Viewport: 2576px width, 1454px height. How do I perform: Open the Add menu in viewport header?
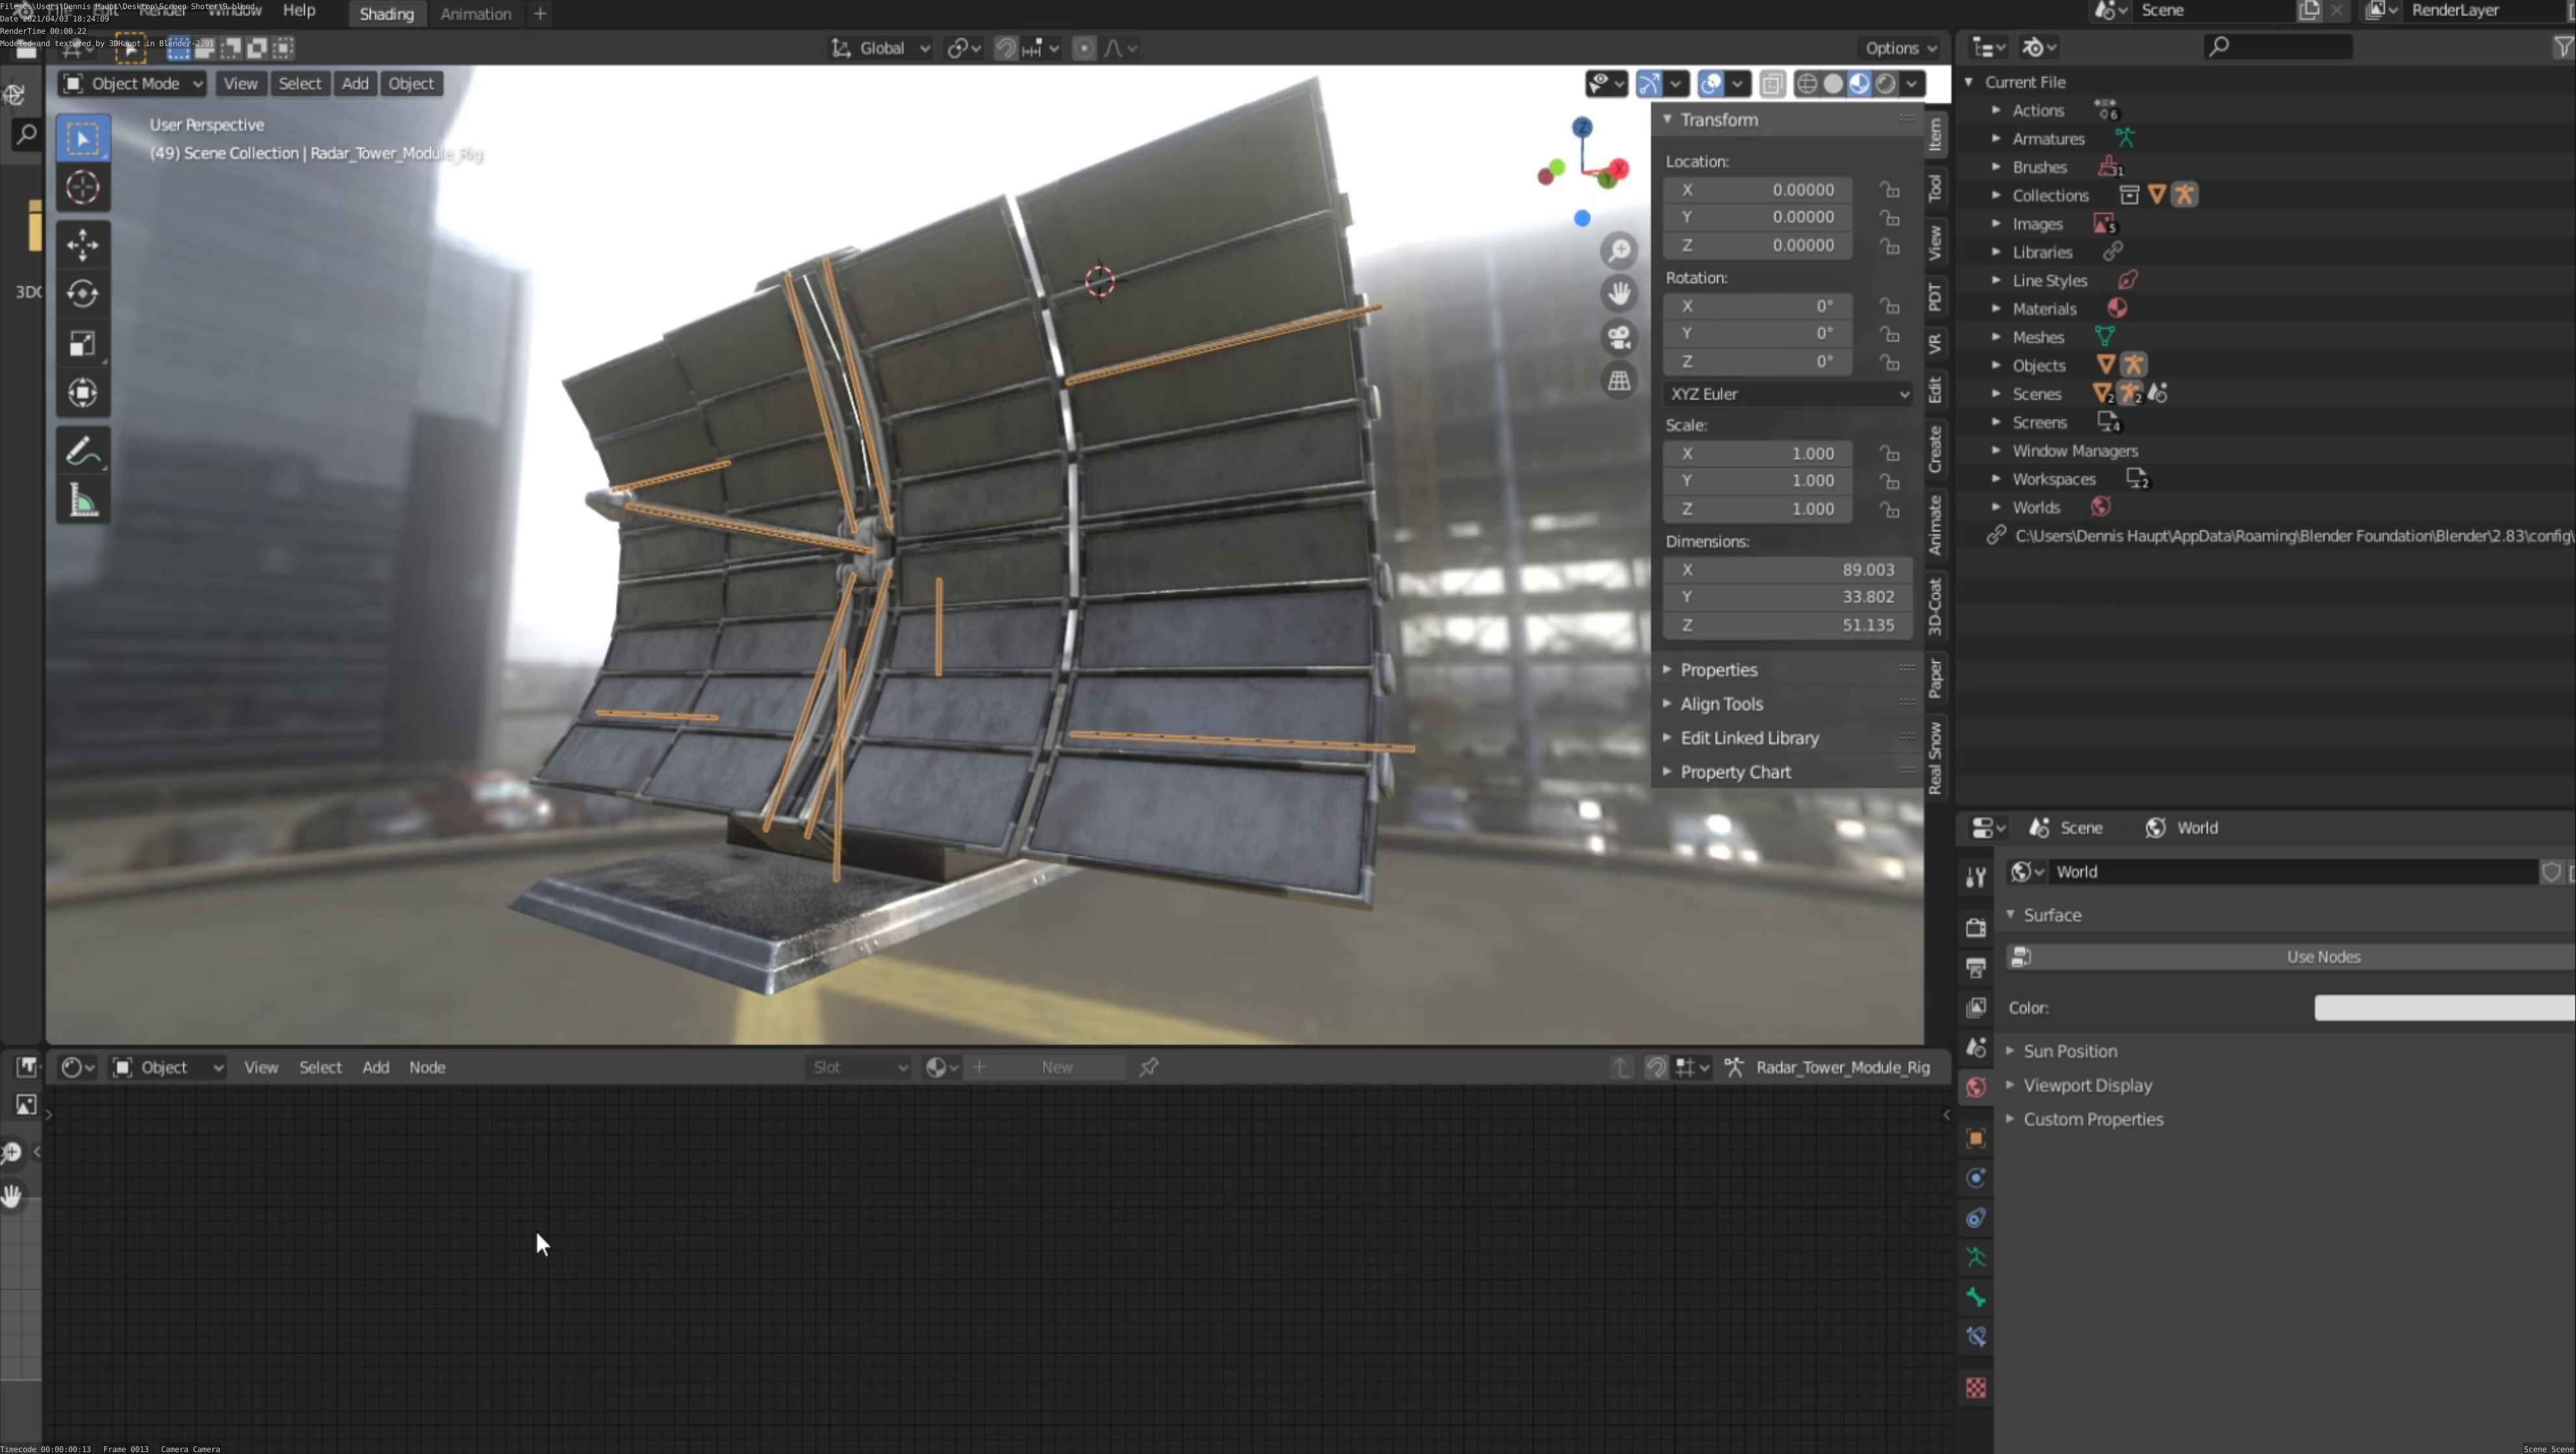(x=355, y=84)
